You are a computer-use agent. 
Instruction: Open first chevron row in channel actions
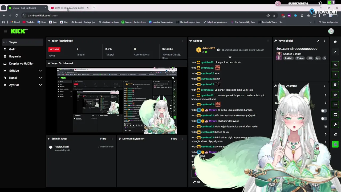tap(326, 95)
